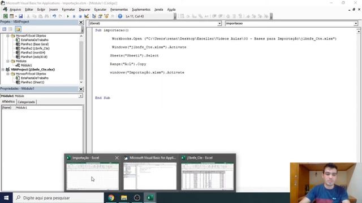Click the Workbooks.Open code line
Screen dimensions: 362x203
point(224,39)
